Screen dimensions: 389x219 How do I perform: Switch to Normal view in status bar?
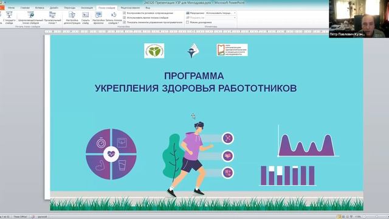click(339, 217)
